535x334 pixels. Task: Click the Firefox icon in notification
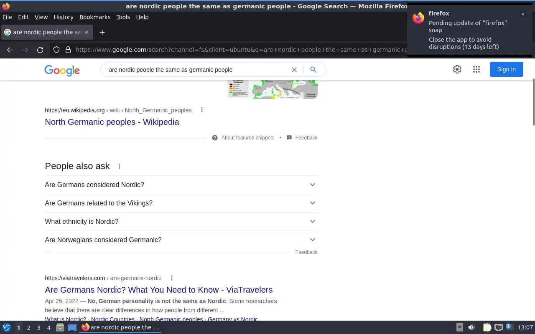pos(418,18)
